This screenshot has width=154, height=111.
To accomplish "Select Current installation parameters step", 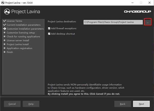I will pyautogui.click(x=23, y=25).
